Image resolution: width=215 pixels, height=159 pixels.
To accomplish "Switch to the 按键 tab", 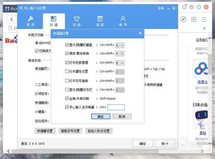I will [x=54, y=21].
